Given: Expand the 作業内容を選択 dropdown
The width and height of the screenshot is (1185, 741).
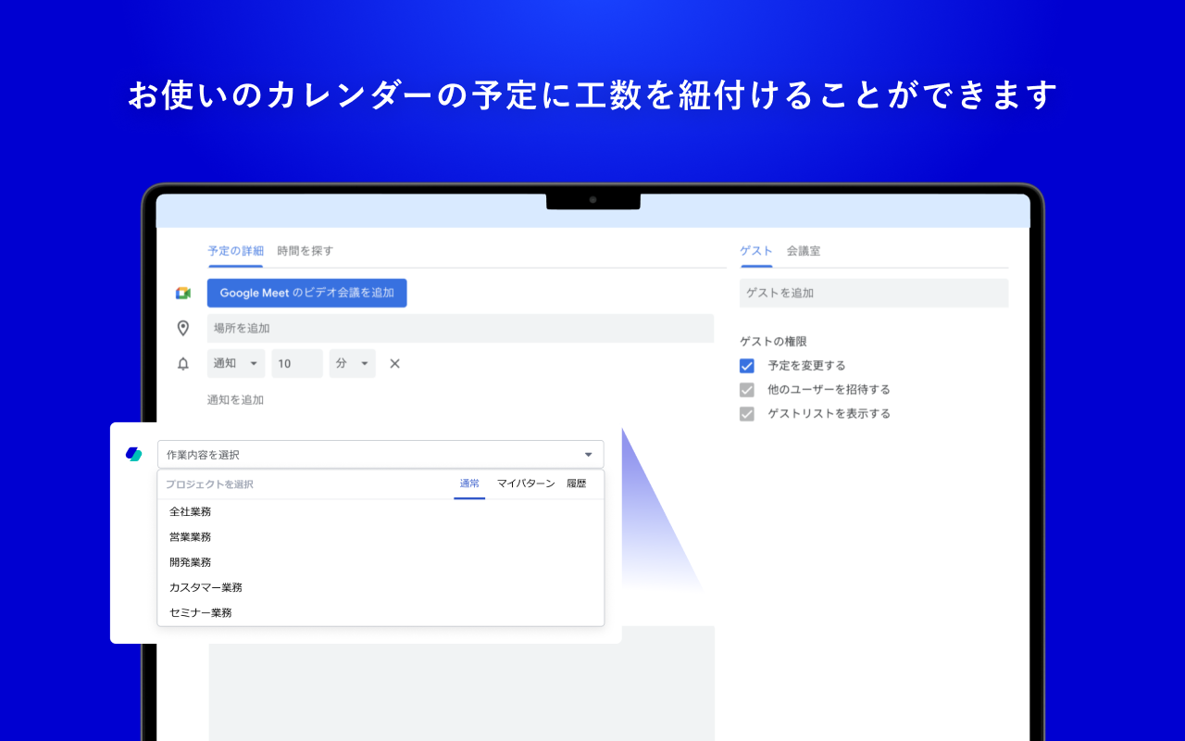Looking at the screenshot, I should 588,454.
